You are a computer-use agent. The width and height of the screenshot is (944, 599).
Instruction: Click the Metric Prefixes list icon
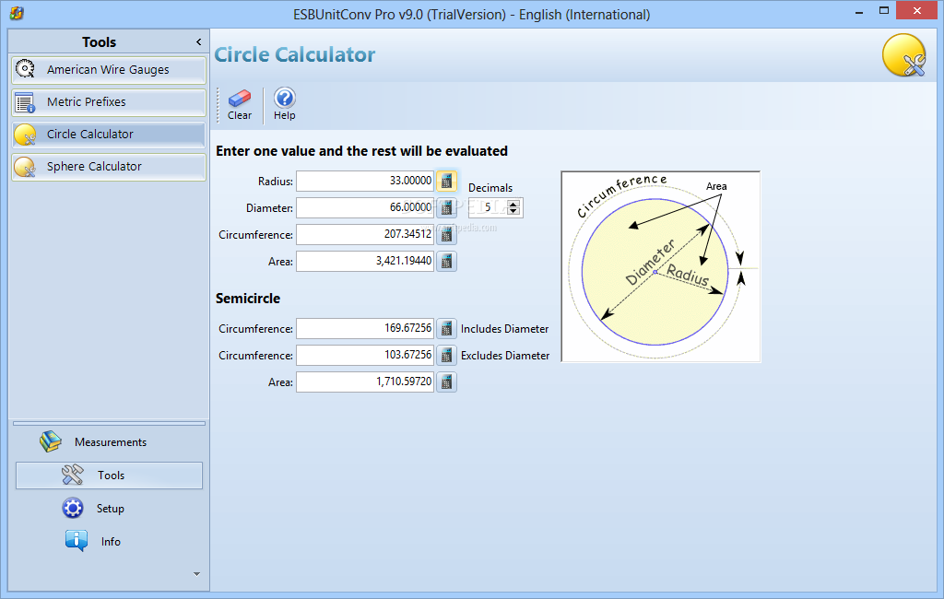[25, 102]
